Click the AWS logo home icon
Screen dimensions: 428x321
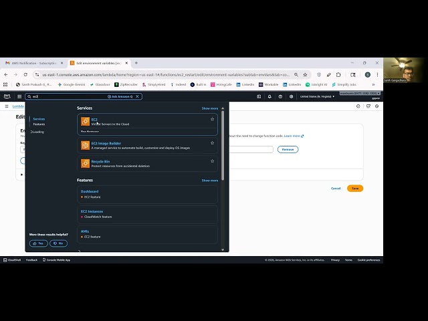7,96
